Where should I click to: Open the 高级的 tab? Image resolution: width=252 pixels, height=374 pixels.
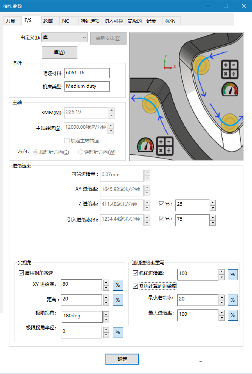(134, 21)
